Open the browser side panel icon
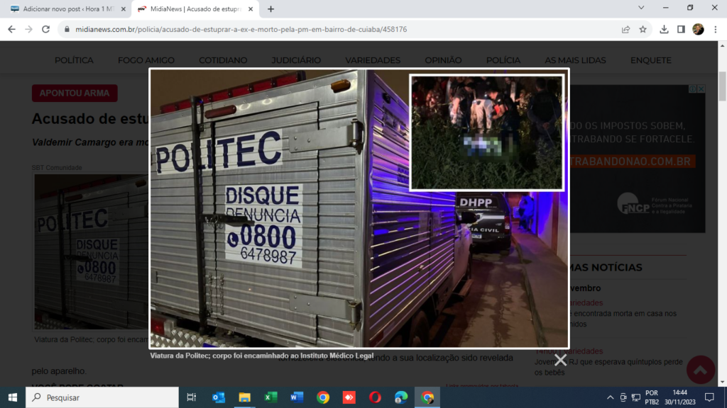 (681, 29)
